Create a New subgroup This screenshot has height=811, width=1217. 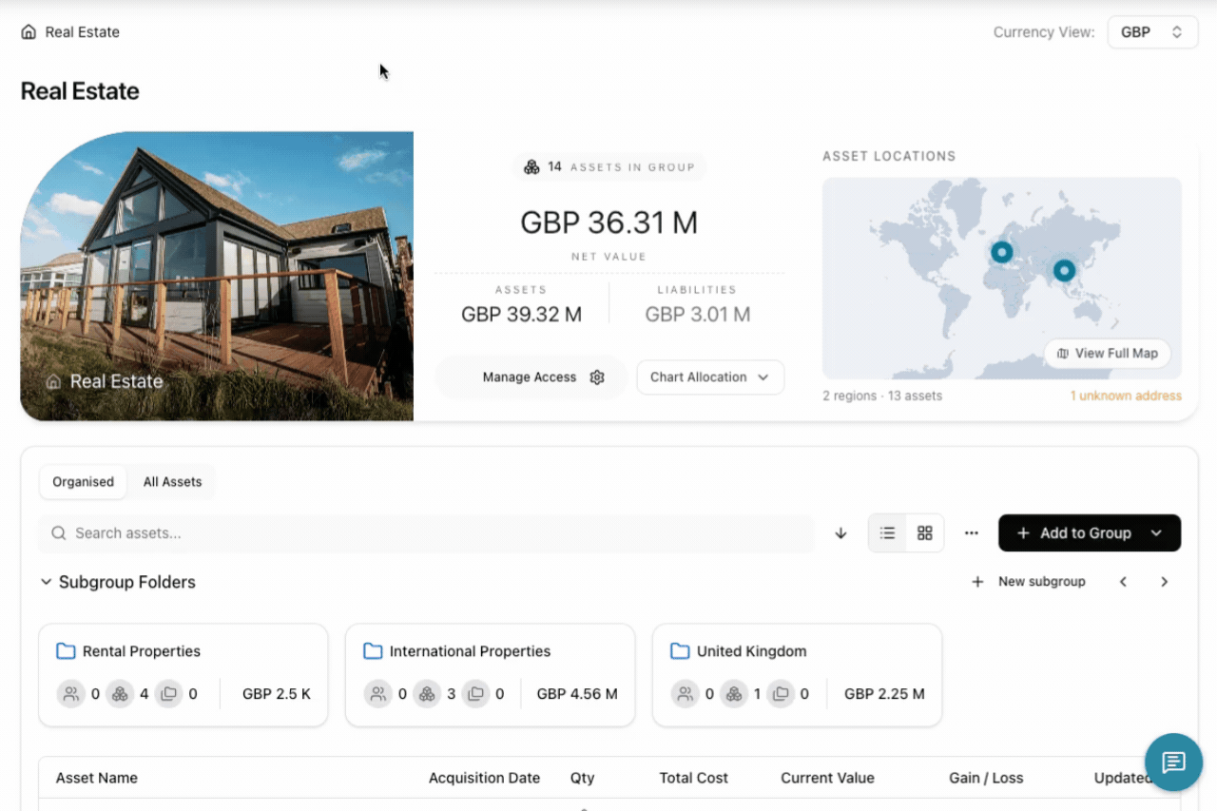(x=1029, y=582)
